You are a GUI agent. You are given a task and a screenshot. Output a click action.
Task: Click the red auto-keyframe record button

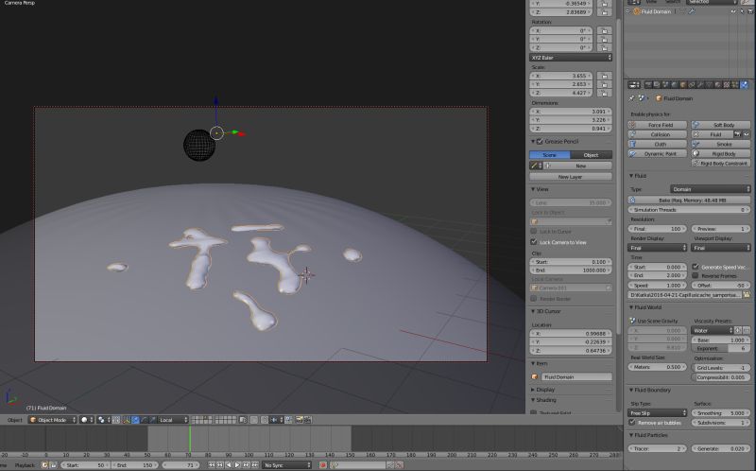tap(323, 465)
